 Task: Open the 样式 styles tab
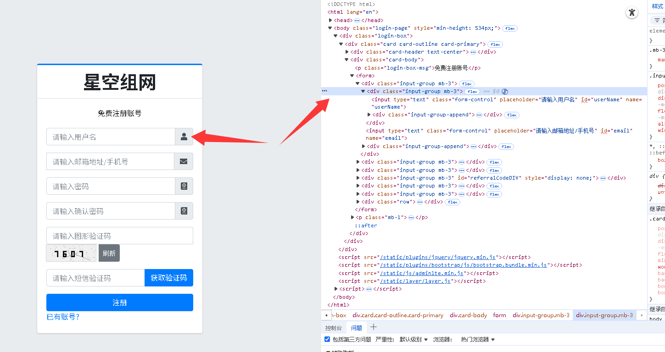[x=657, y=6]
